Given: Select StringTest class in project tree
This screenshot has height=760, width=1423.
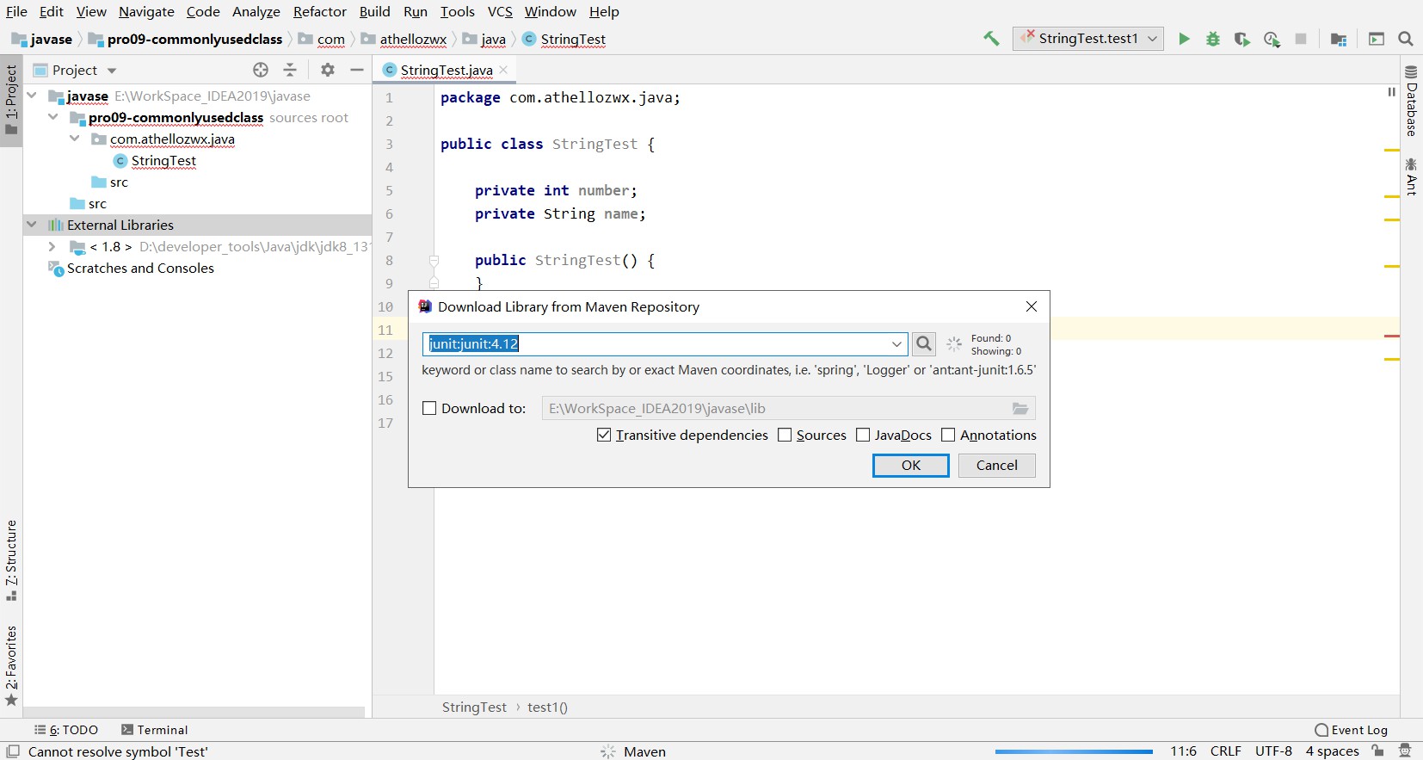Looking at the screenshot, I should pyautogui.click(x=163, y=161).
